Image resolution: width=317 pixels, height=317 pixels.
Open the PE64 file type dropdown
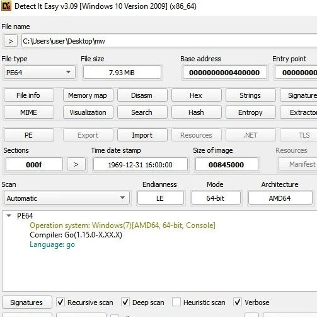click(x=40, y=73)
